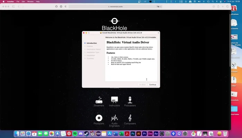This screenshot has height=138, width=242.
Task: Click Safari's forward navigation arrow
Action: pos(23,7)
